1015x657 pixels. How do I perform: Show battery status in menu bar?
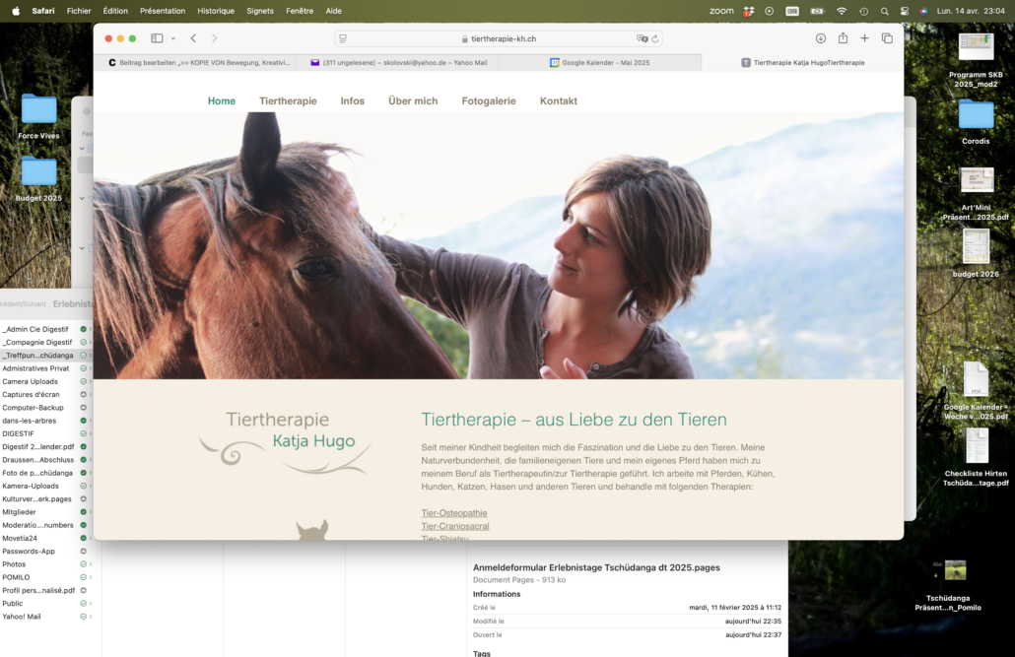[817, 11]
